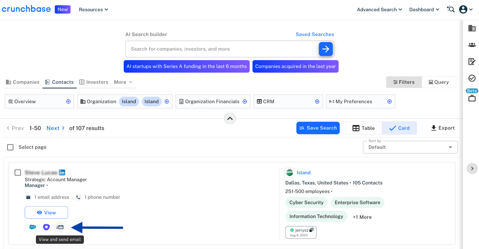The height and width of the screenshot is (249, 479).
Task: Click the Cyber Security category tag
Action: click(306, 202)
